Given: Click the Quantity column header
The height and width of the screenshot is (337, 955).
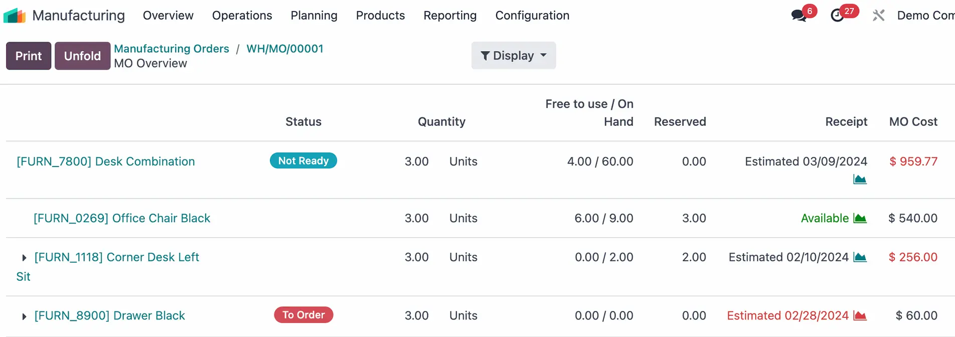Looking at the screenshot, I should click(x=441, y=122).
